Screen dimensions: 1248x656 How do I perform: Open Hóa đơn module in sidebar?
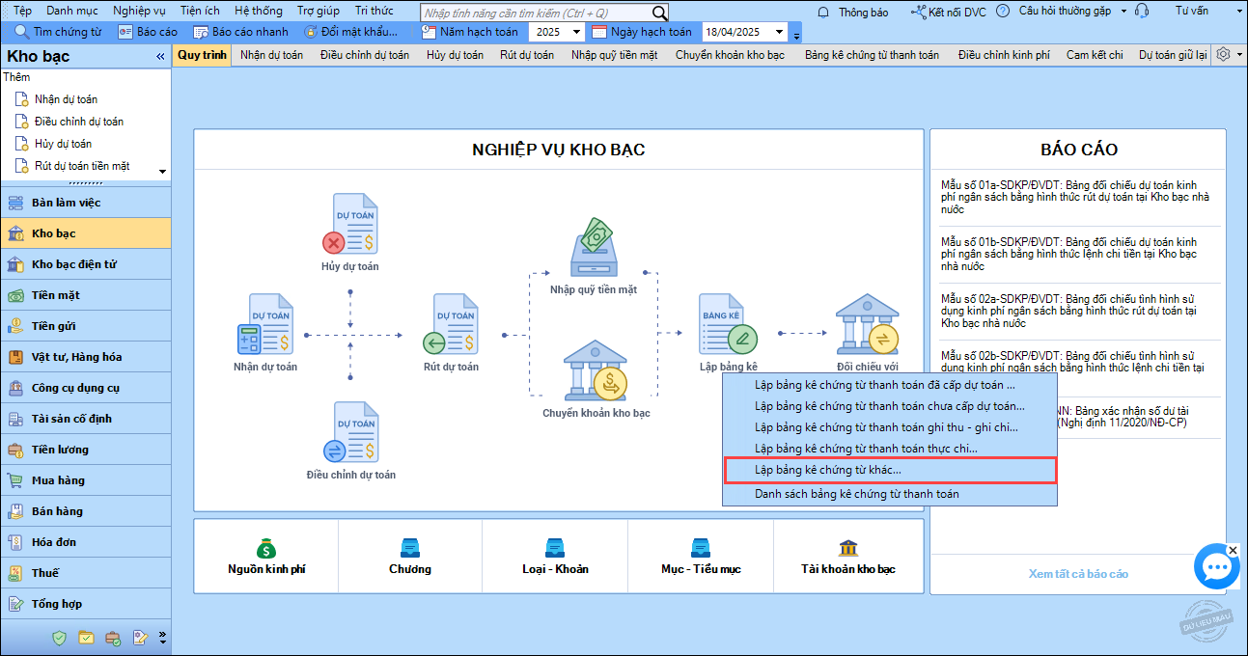coord(86,542)
